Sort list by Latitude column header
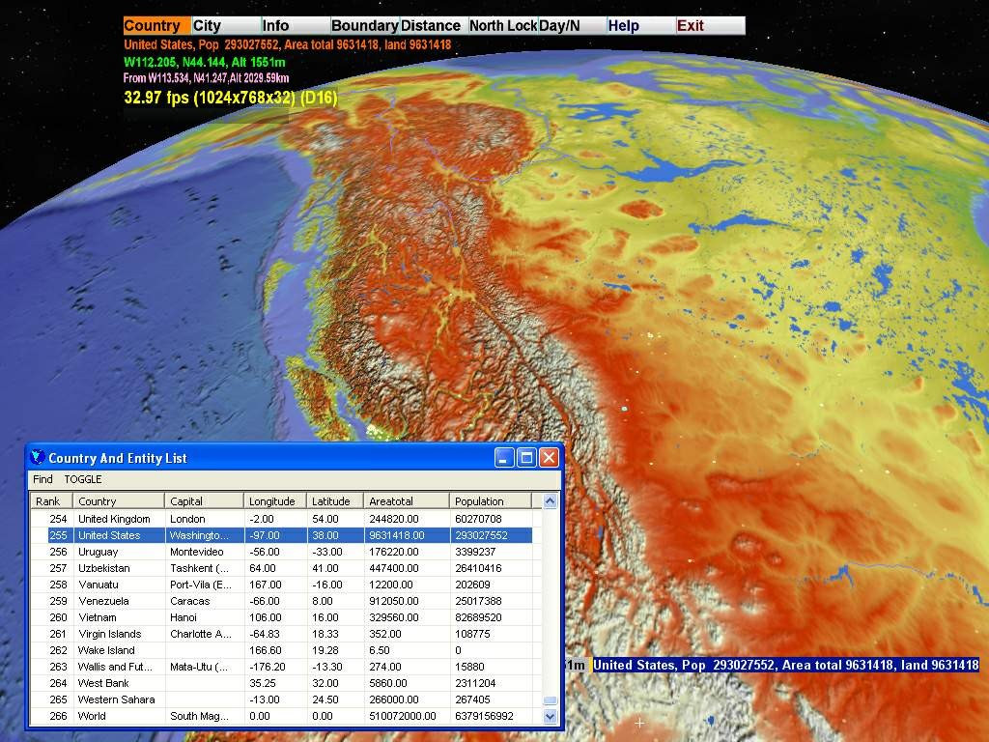Image resolution: width=989 pixels, height=742 pixels. (335, 501)
